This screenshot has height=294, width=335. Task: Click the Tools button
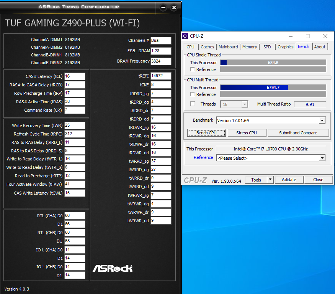pos(256,180)
